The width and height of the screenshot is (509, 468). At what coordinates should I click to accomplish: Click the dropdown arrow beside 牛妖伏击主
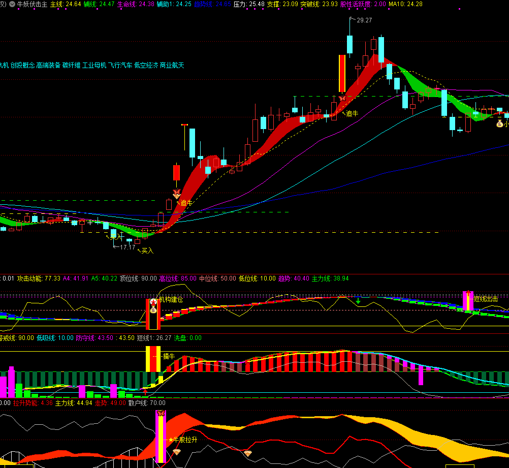point(12,4)
